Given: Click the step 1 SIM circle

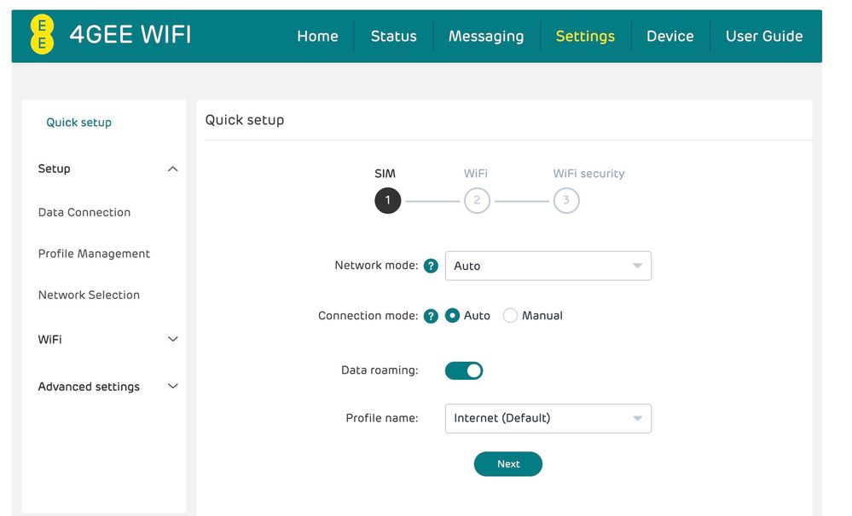Looking at the screenshot, I should (x=387, y=201).
